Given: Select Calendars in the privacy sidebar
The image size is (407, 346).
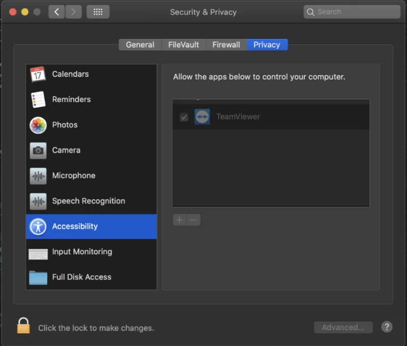Looking at the screenshot, I should coord(70,74).
